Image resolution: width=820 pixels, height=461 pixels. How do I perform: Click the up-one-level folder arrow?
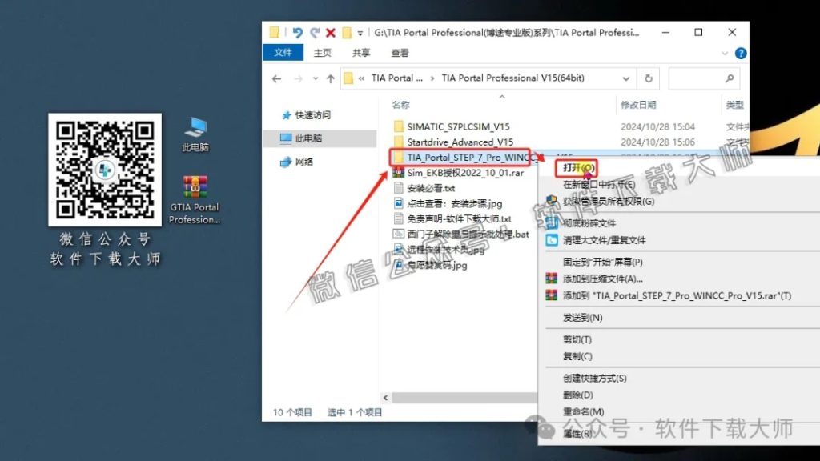(x=330, y=79)
